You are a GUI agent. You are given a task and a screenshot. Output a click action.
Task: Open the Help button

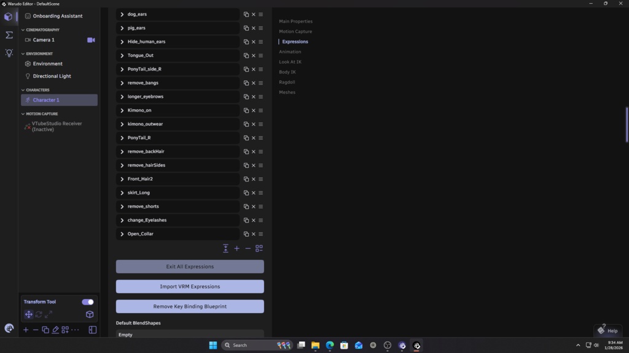pyautogui.click(x=608, y=330)
